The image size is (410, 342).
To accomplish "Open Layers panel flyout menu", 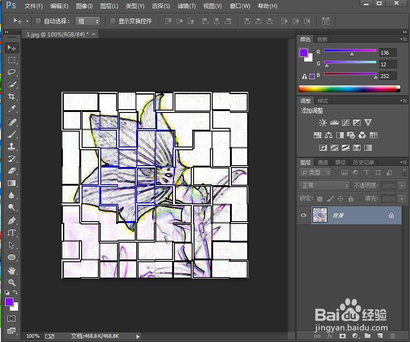I will [403, 162].
